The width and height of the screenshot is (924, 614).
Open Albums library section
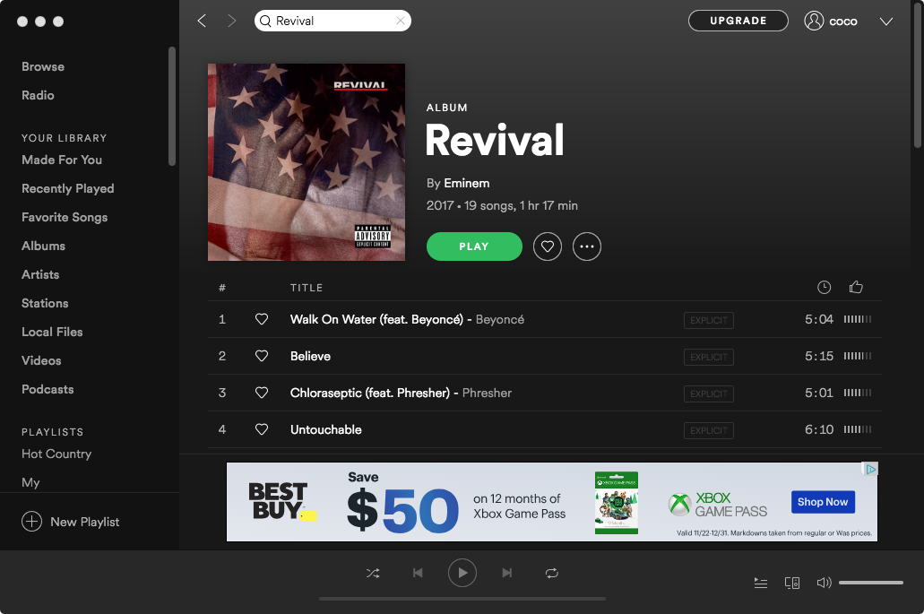click(x=44, y=246)
